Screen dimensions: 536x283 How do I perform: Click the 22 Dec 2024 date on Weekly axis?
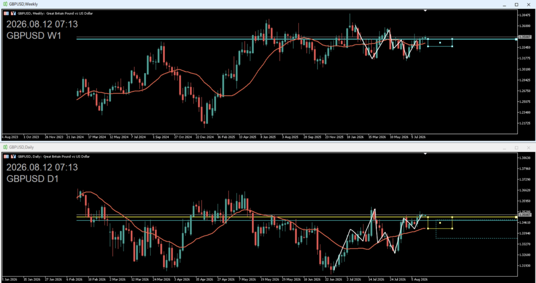tap(205, 137)
